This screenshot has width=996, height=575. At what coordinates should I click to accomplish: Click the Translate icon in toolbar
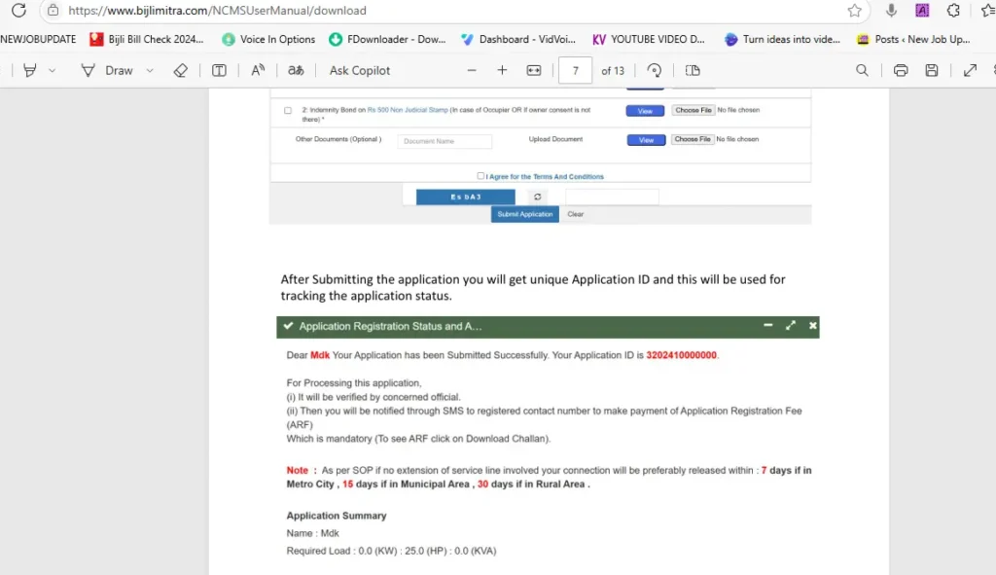click(295, 70)
